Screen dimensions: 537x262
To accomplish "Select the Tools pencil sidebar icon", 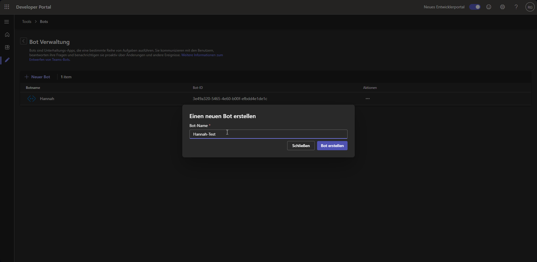I will [x=7, y=60].
